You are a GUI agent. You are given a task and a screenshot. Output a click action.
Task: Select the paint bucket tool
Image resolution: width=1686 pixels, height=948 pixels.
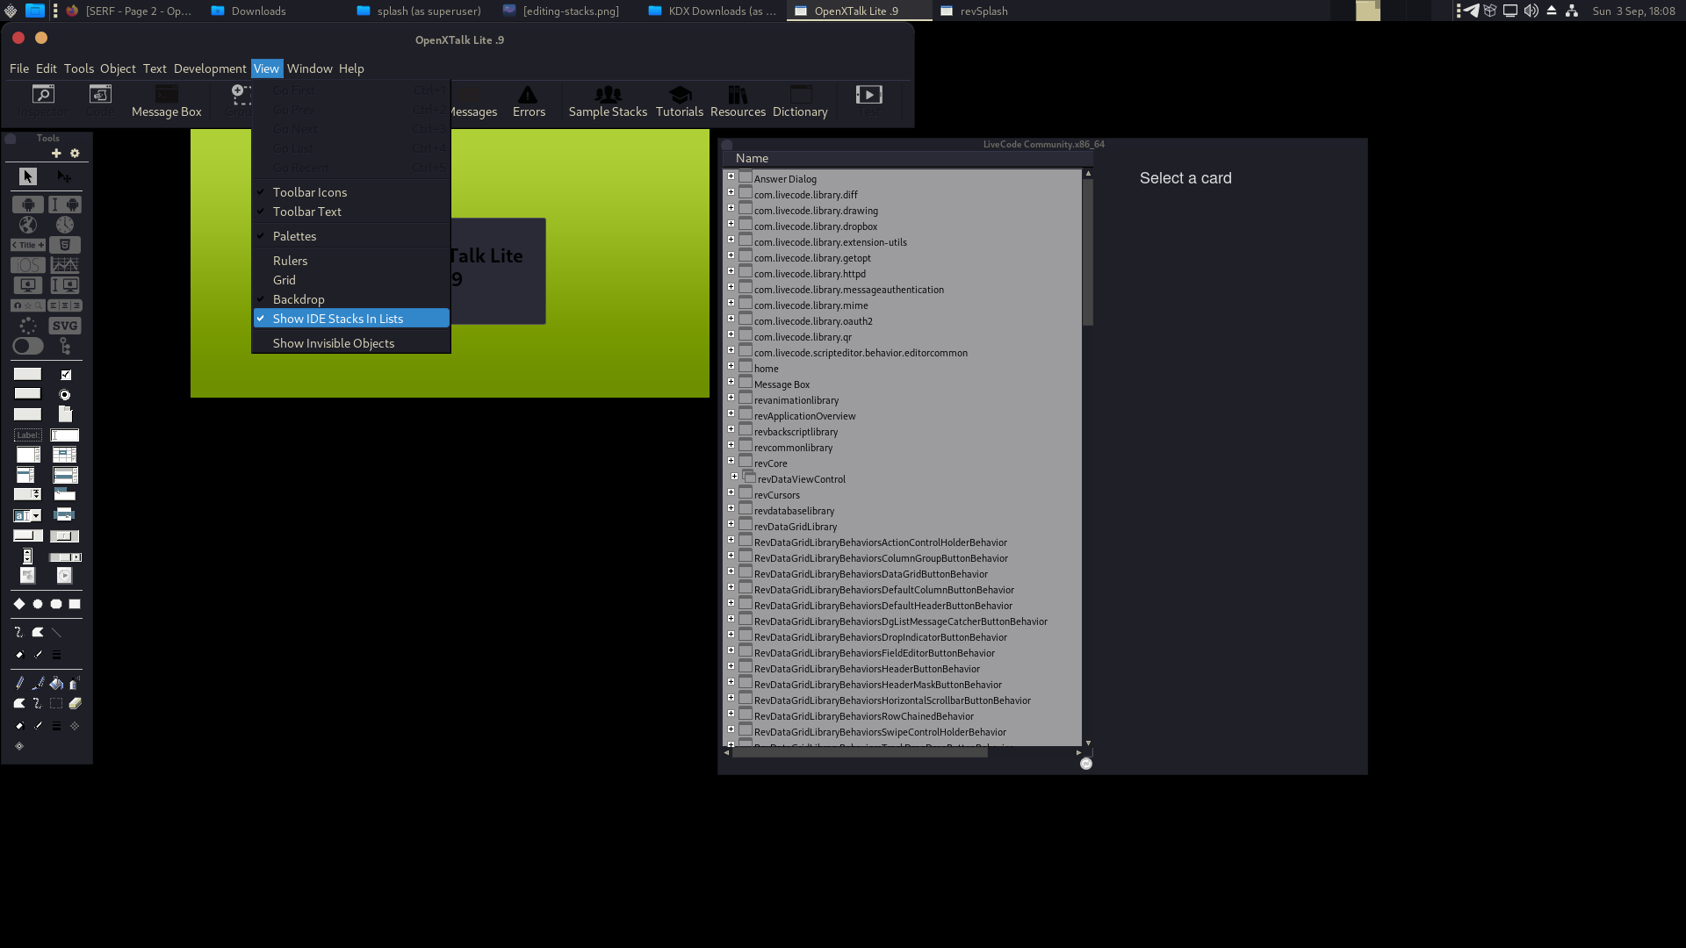56,683
